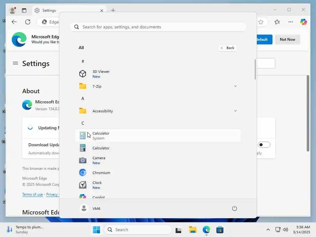
Task: Click the Start menu search field
Action: tap(158, 27)
